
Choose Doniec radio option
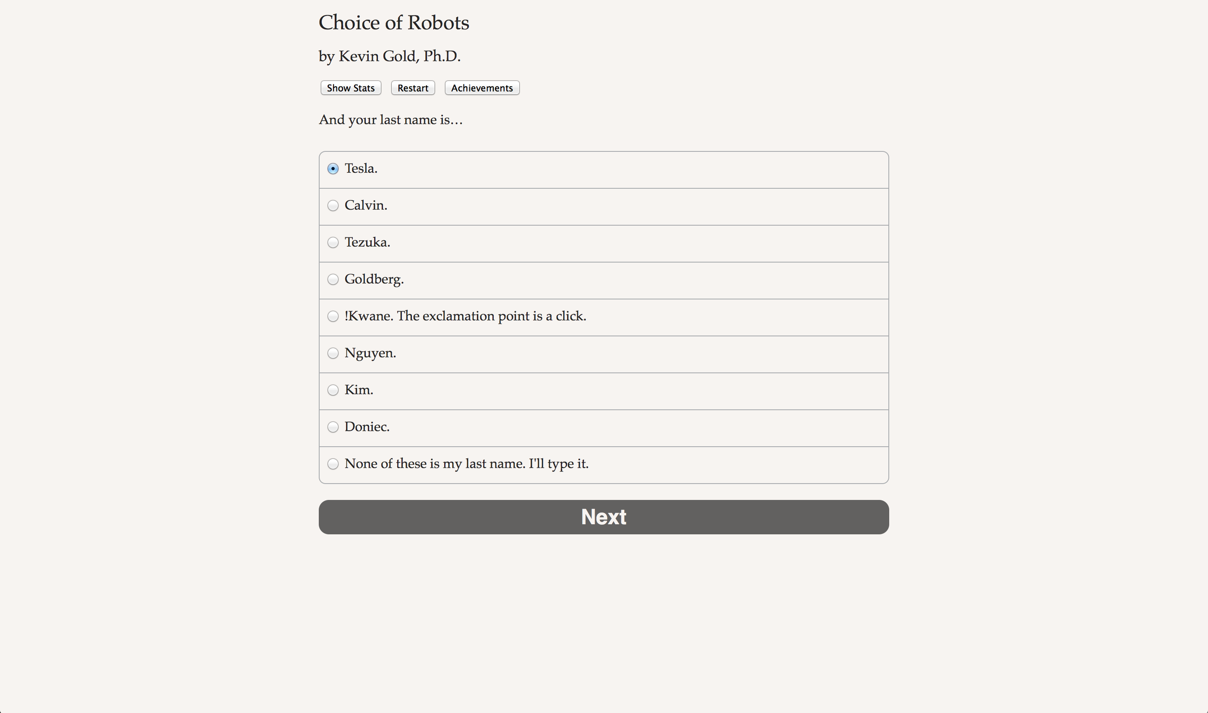[x=333, y=427]
